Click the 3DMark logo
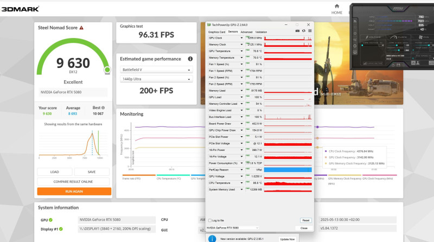This screenshot has width=434, height=242. point(20,9)
